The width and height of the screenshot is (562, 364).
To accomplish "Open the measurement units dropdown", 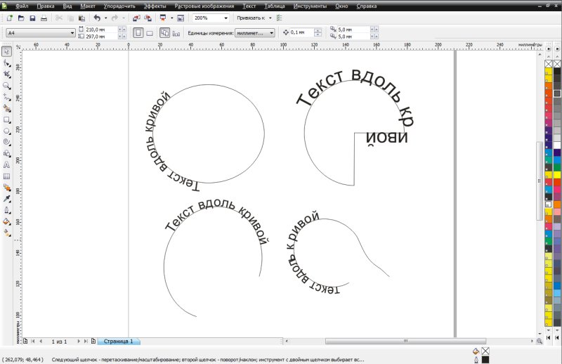I will pos(271,32).
